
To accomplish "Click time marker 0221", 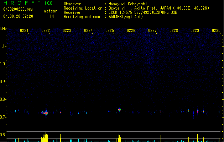I will click(24, 31).
